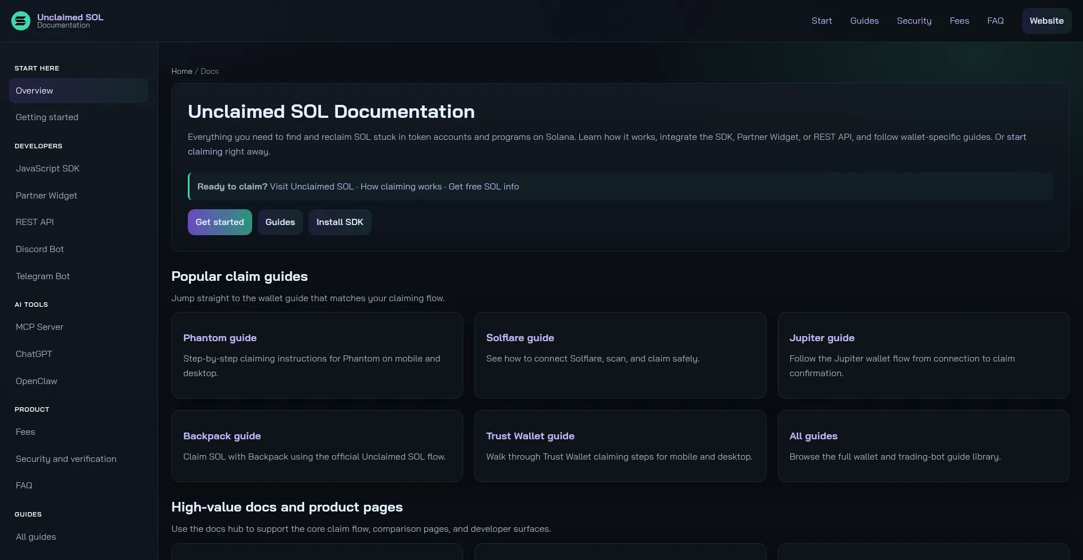Open the Trust Wallet guide card
This screenshot has width=1083, height=560.
[x=620, y=446]
